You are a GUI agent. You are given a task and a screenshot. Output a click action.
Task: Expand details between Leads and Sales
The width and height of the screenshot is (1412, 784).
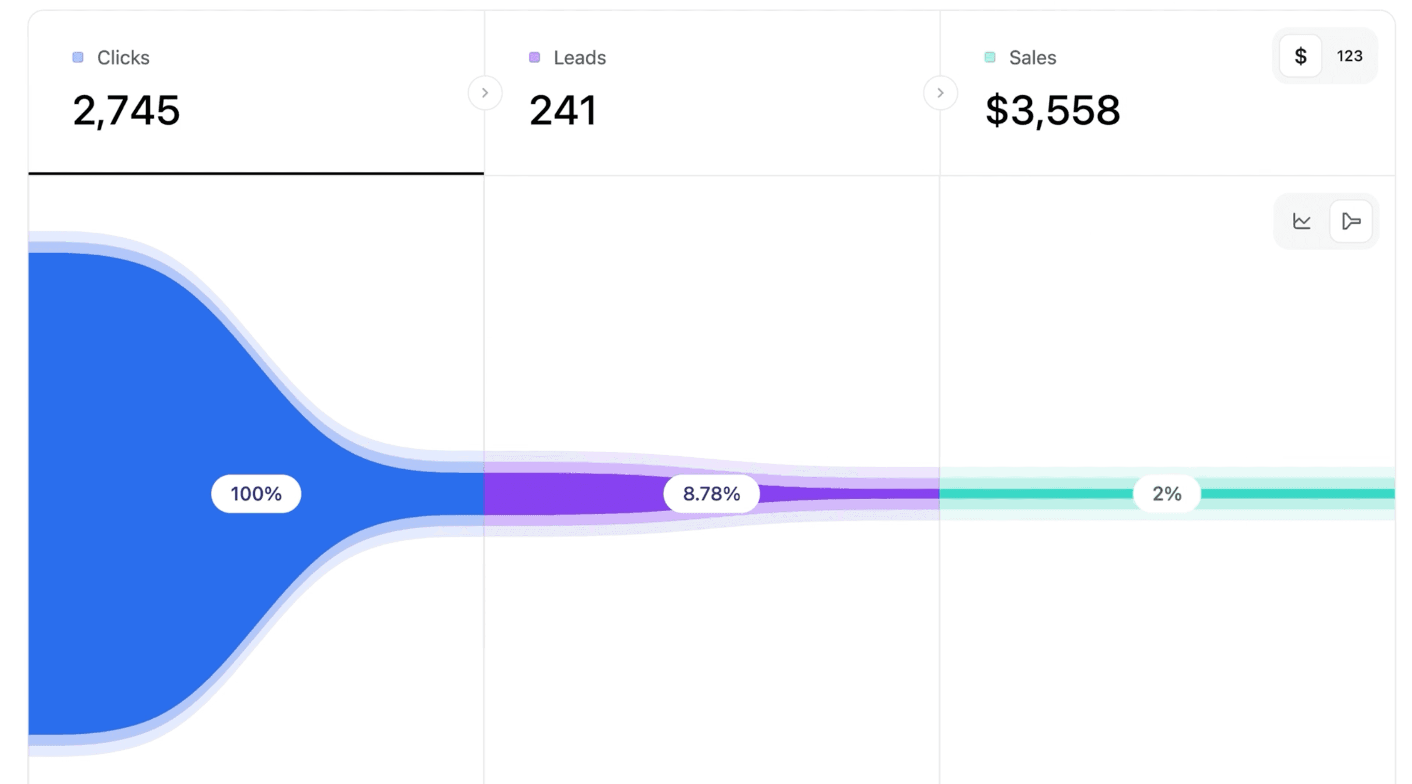point(941,93)
